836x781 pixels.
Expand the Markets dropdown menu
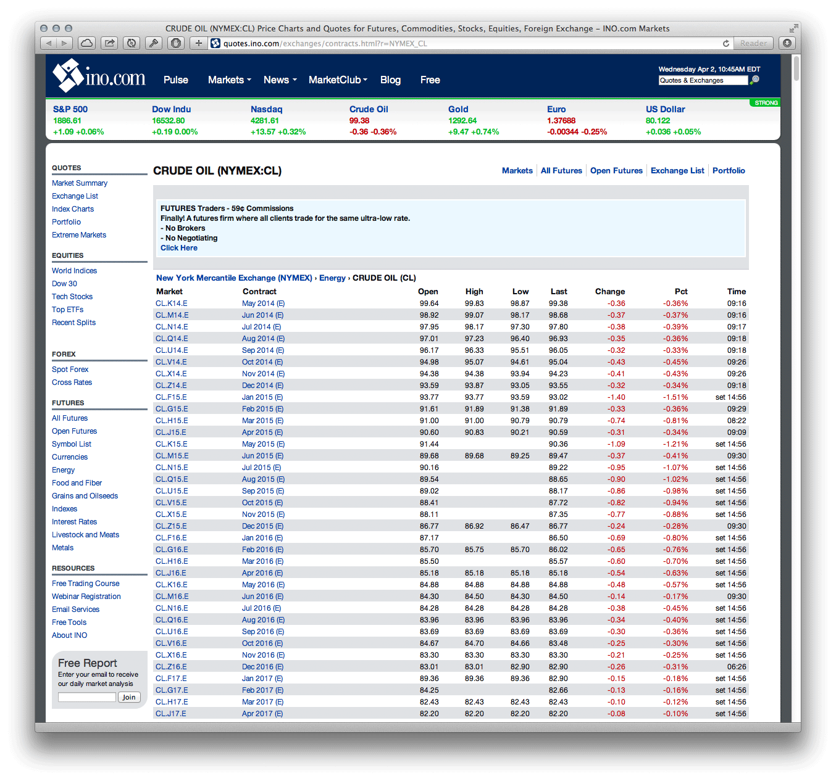pyautogui.click(x=229, y=80)
